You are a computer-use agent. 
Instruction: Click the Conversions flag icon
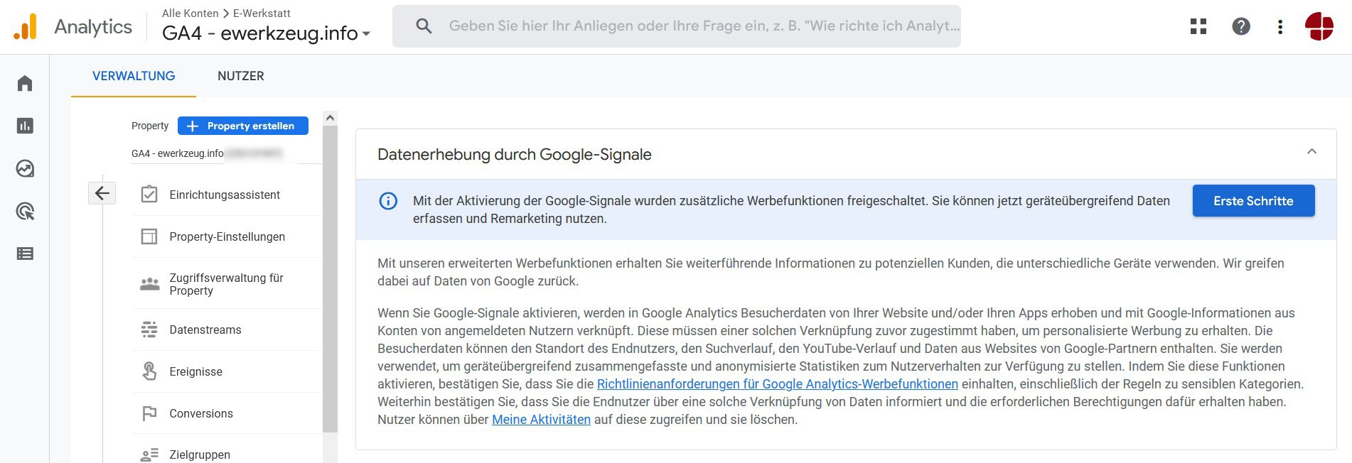click(149, 413)
